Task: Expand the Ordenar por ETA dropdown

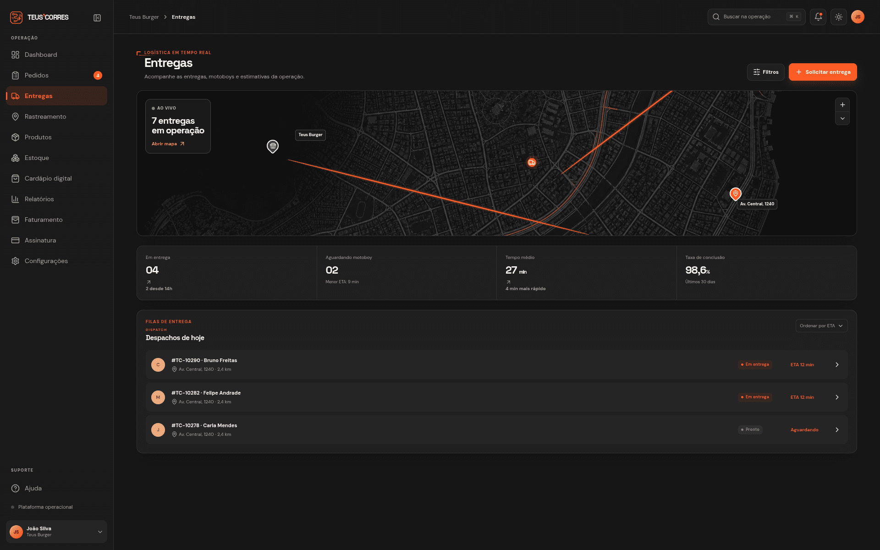Action: (821, 326)
